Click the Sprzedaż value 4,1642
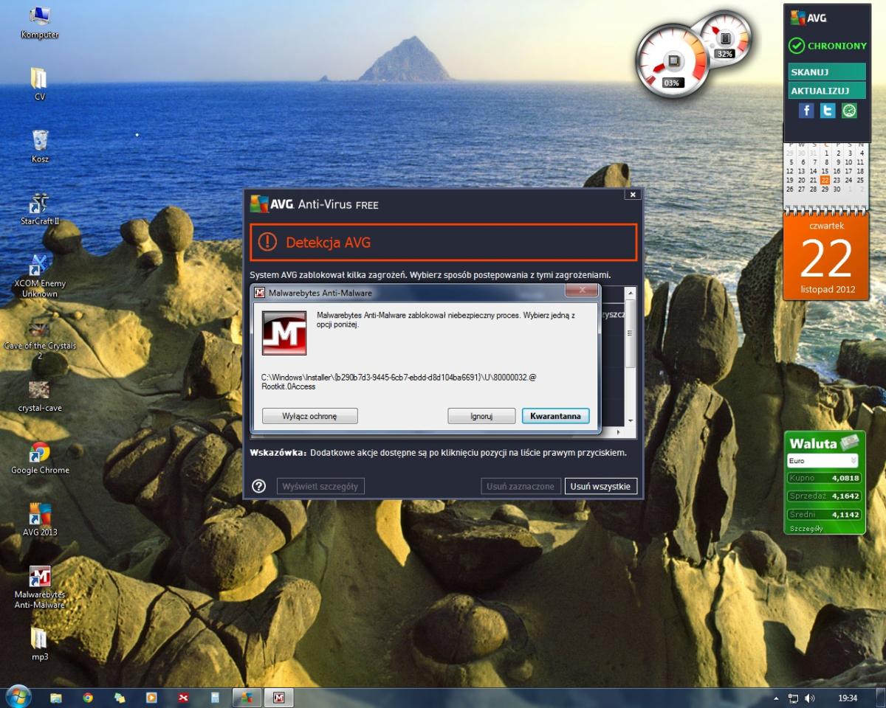The image size is (886, 708). point(845,496)
